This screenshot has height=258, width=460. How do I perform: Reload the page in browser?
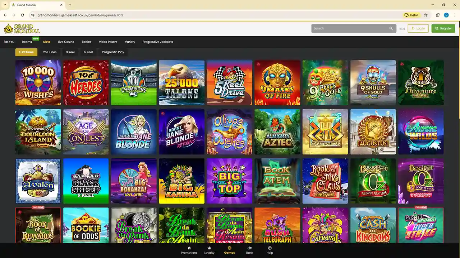point(23,15)
